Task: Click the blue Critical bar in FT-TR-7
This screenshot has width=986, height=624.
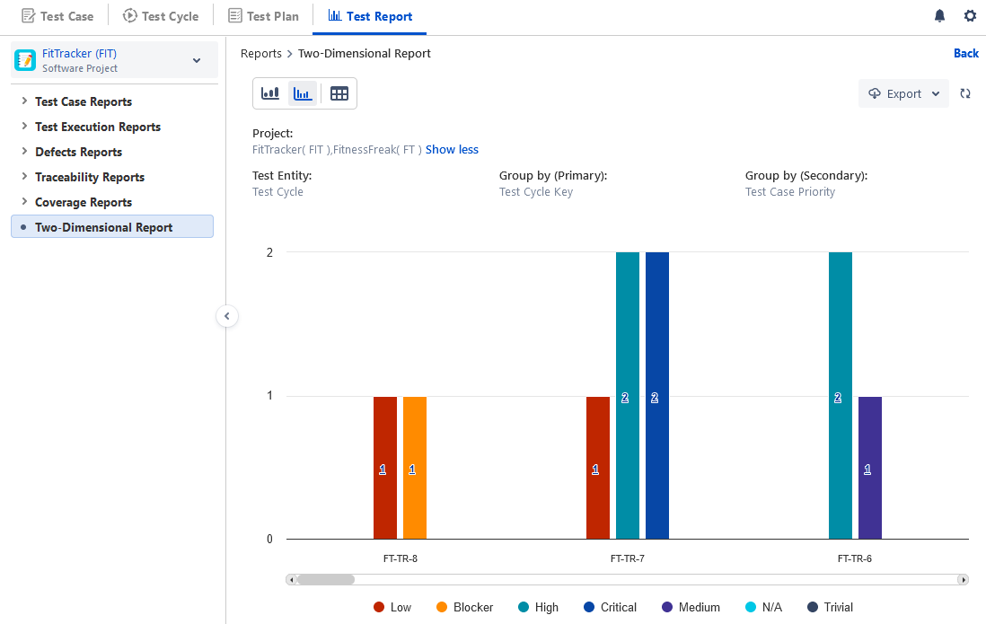Action: (x=657, y=396)
